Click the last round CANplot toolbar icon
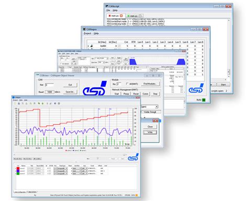Image resolution: width=248 pixels, height=201 pixels. point(59,103)
